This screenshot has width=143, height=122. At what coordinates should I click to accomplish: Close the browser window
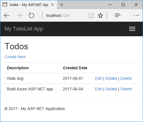(136, 5)
